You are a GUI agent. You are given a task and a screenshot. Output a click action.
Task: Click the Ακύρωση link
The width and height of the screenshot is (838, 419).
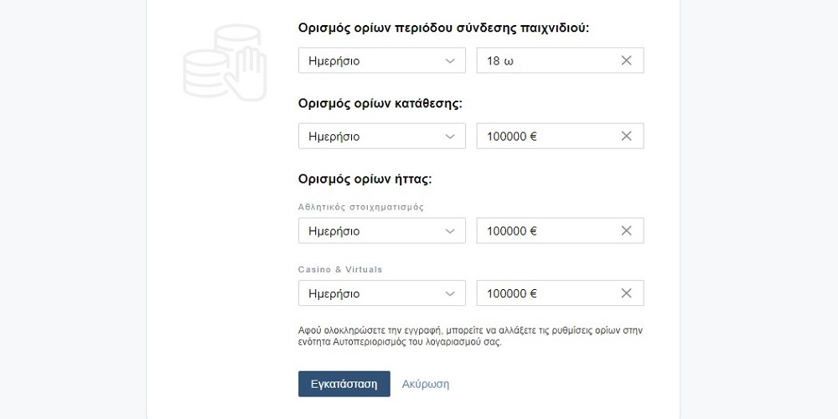tap(426, 385)
